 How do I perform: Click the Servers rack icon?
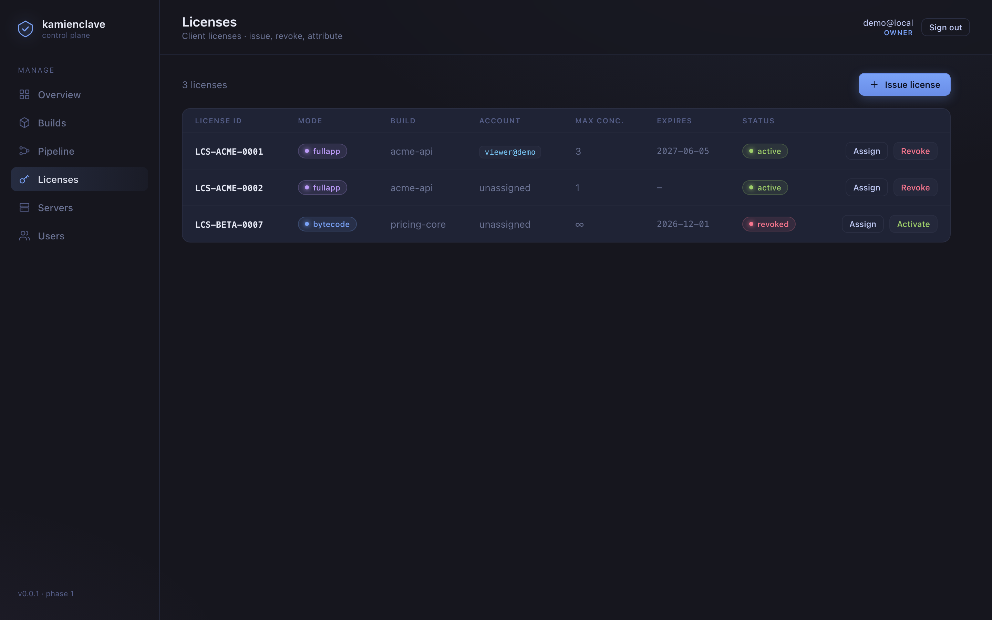(x=24, y=207)
